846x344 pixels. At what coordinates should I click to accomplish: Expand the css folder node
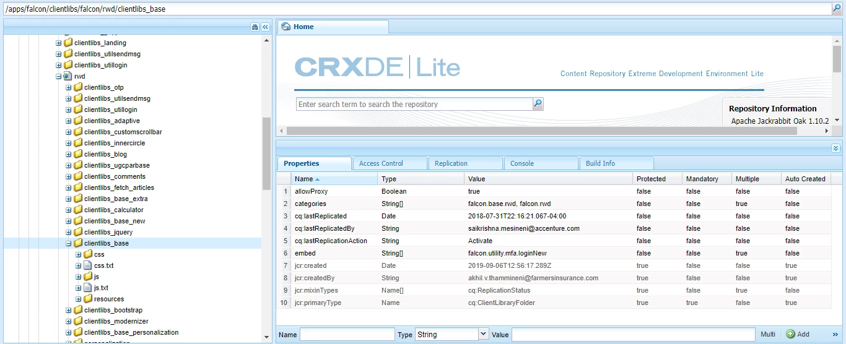point(79,254)
